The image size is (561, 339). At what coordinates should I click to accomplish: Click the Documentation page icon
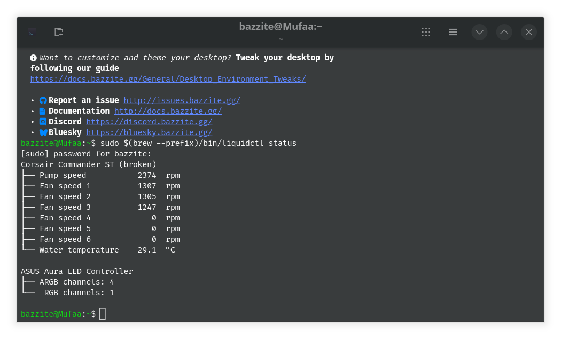point(43,111)
